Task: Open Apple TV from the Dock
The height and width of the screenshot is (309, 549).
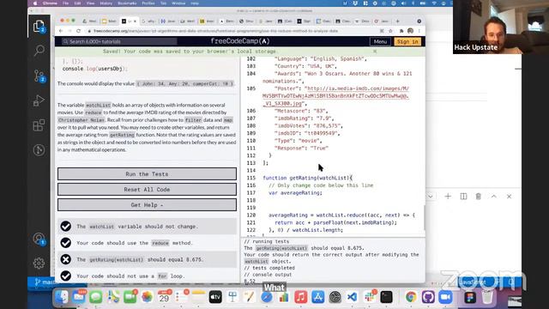Action: pyautogui.click(x=215, y=297)
